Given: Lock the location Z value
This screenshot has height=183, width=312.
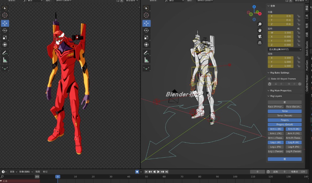Looking at the screenshot, I should pyautogui.click(x=298, y=24).
